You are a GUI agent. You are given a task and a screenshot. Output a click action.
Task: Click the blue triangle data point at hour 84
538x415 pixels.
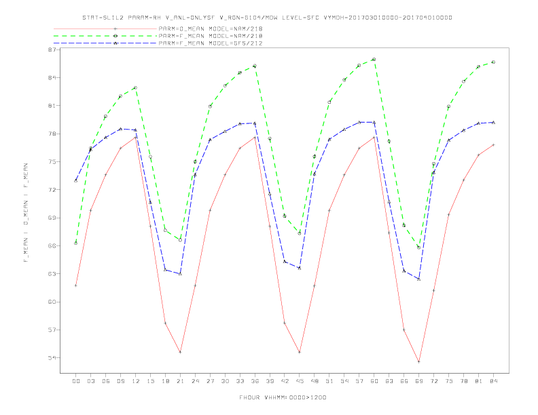point(493,122)
